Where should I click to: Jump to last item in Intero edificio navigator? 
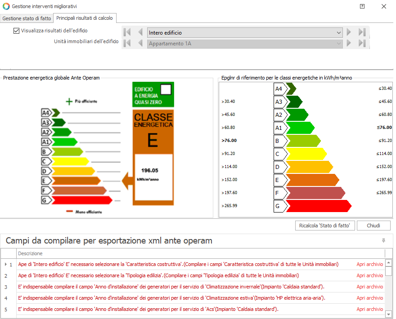pos(362,32)
